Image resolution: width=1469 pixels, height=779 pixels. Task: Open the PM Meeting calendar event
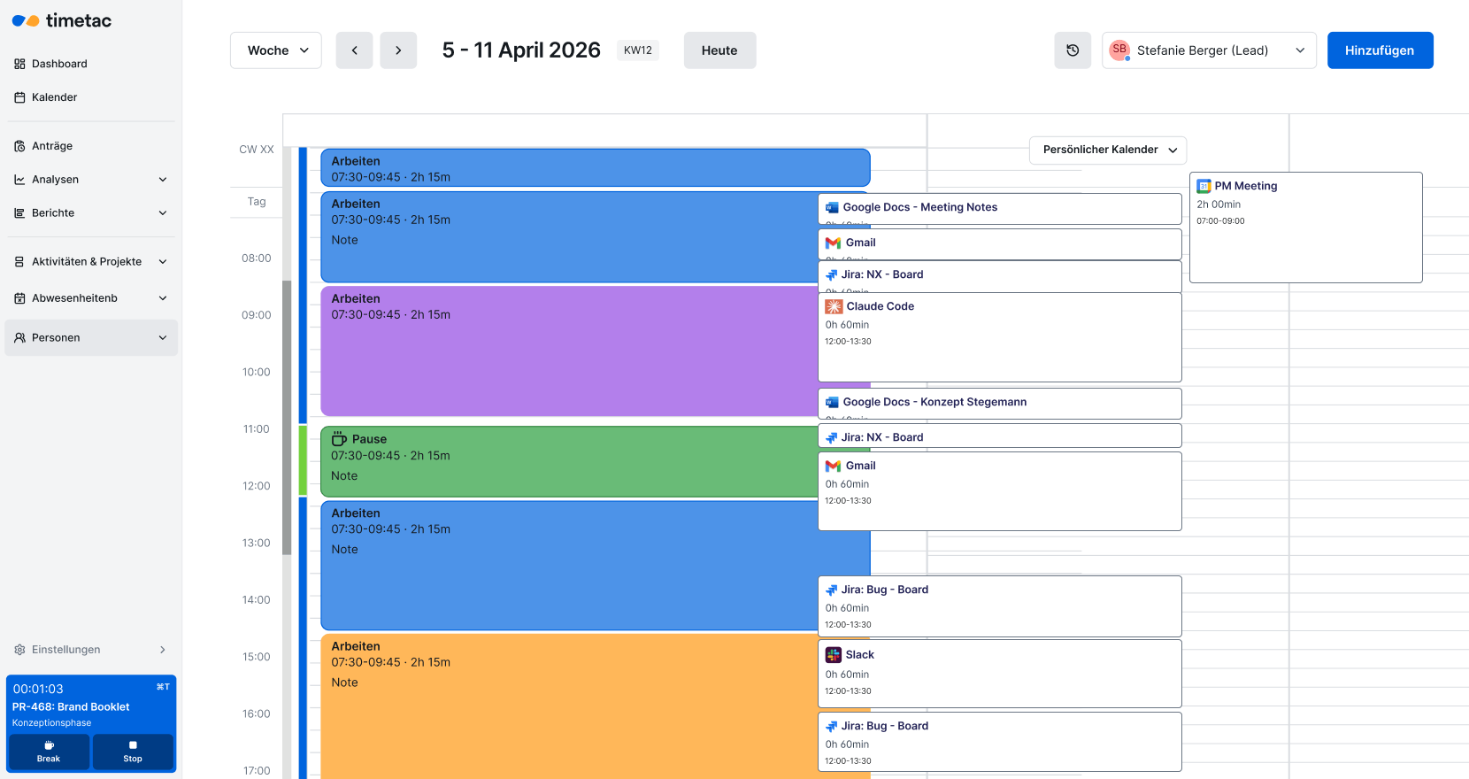pos(1305,228)
